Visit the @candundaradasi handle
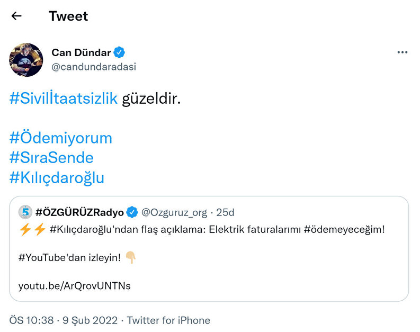This screenshot has width=420, height=332. tap(94, 66)
